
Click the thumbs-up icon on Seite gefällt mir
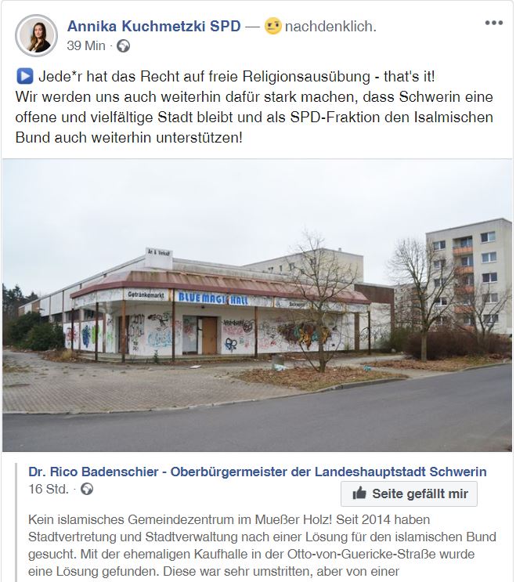[359, 493]
